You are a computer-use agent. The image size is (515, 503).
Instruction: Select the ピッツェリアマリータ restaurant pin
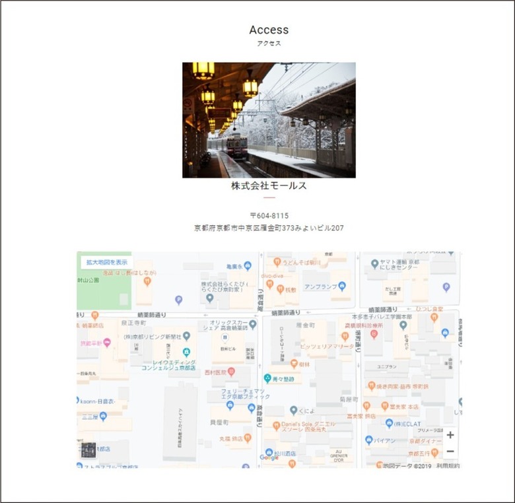point(345,336)
